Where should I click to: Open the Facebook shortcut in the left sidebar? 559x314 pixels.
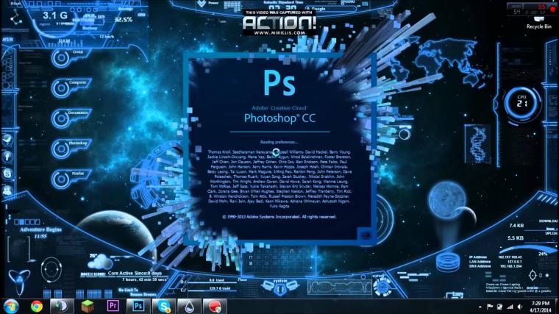pos(7,157)
